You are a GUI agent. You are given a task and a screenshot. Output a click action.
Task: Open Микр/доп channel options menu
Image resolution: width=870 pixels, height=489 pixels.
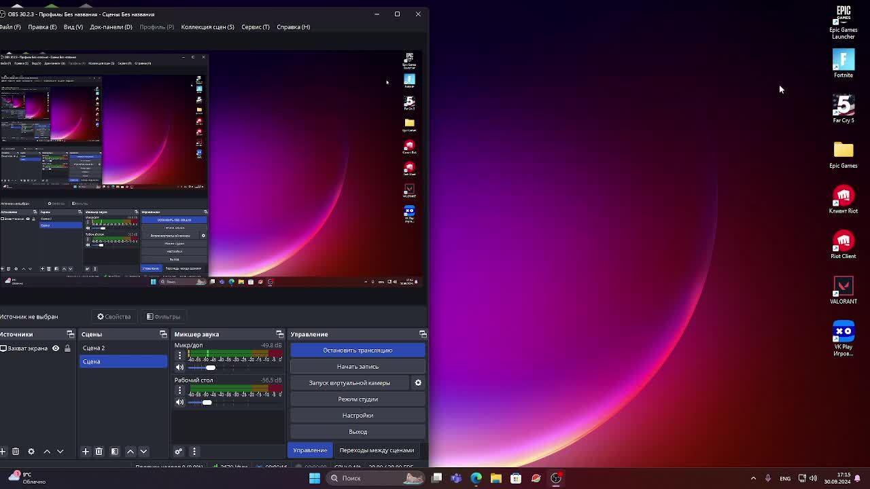(x=179, y=355)
